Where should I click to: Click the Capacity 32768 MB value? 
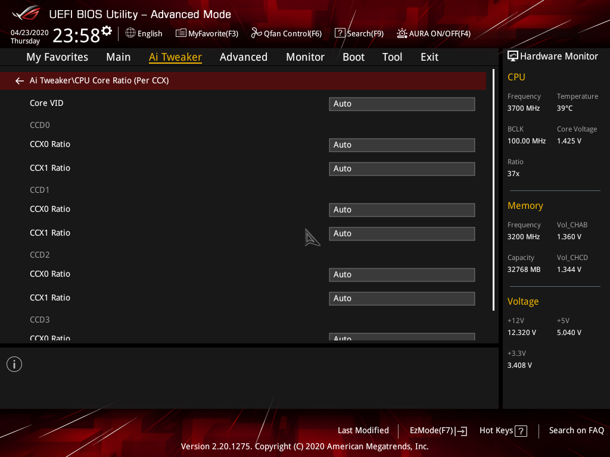click(x=524, y=270)
